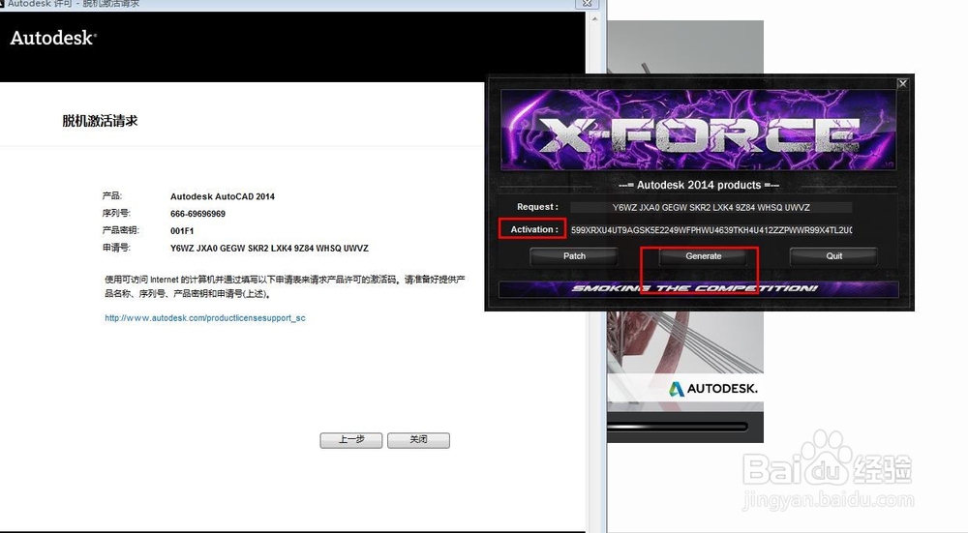Viewport: 968px width, 533px height.
Task: Click the 申请号 value starting with Y6WZ in the dialog
Action: [x=269, y=249]
